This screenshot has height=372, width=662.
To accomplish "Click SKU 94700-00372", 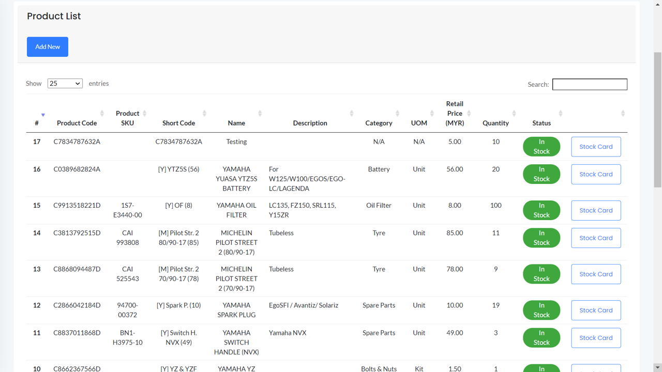I will click(x=128, y=310).
